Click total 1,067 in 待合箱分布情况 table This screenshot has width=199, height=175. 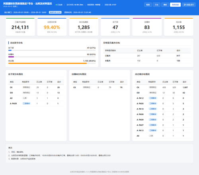click(x=185, y=87)
